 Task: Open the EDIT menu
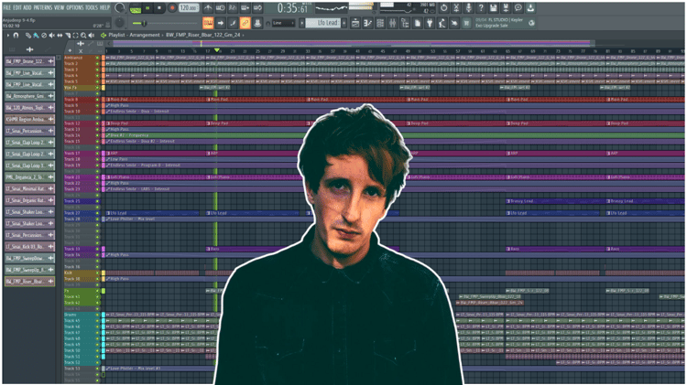coord(17,7)
